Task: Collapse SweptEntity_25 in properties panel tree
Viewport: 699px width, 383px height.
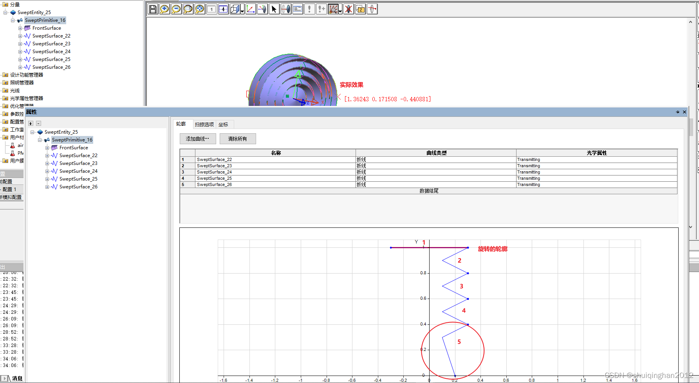Action: 33,132
